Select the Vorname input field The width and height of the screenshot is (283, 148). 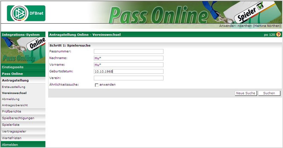coord(128,65)
